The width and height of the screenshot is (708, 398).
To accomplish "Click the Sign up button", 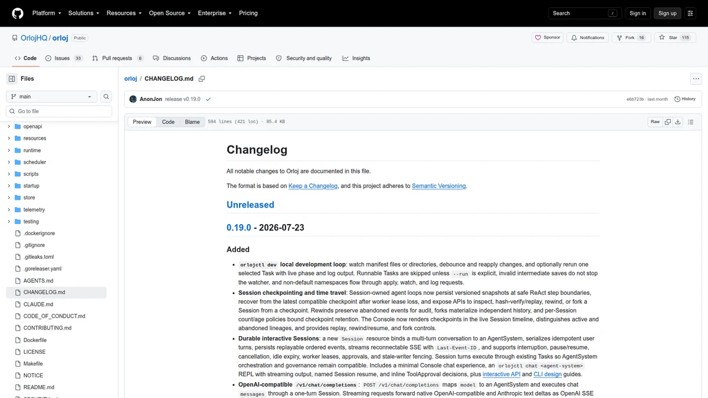I will click(x=667, y=13).
